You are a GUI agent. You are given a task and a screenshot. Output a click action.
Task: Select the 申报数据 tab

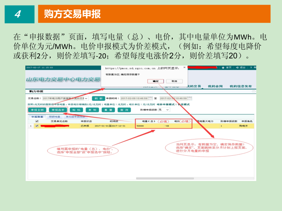coord(37,117)
